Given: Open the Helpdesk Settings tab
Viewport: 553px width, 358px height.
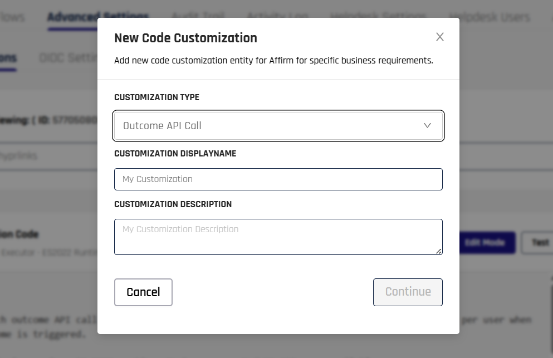Looking at the screenshot, I should (378, 16).
